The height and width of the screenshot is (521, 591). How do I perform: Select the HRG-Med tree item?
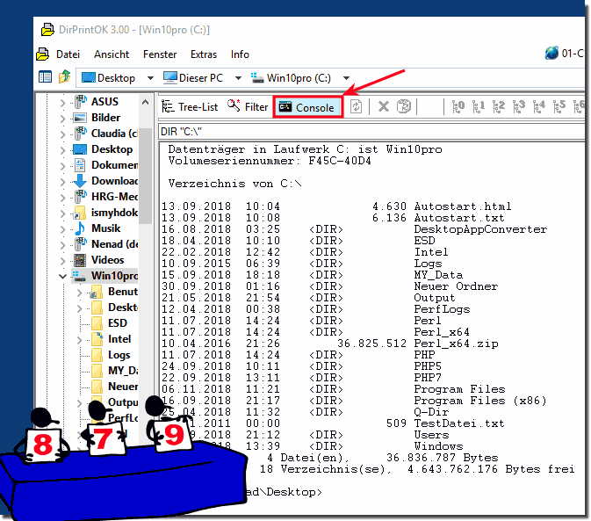coord(114,197)
